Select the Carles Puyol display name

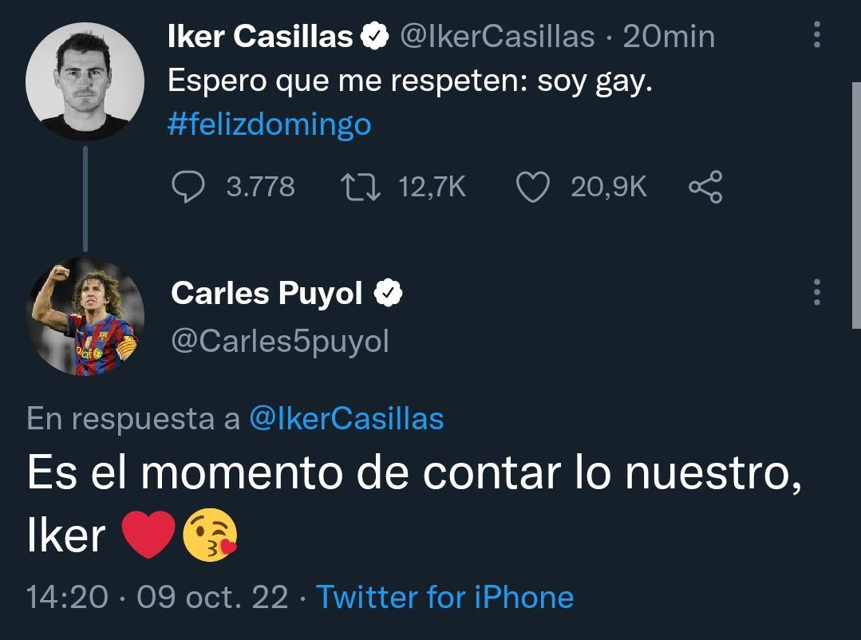pos(267,292)
